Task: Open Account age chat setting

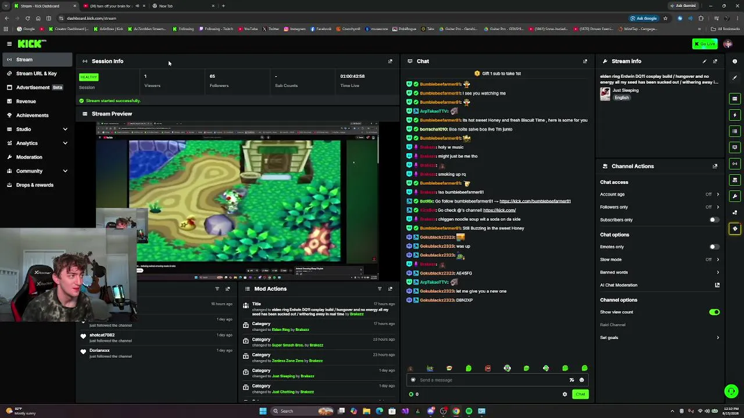Action: coord(660,194)
